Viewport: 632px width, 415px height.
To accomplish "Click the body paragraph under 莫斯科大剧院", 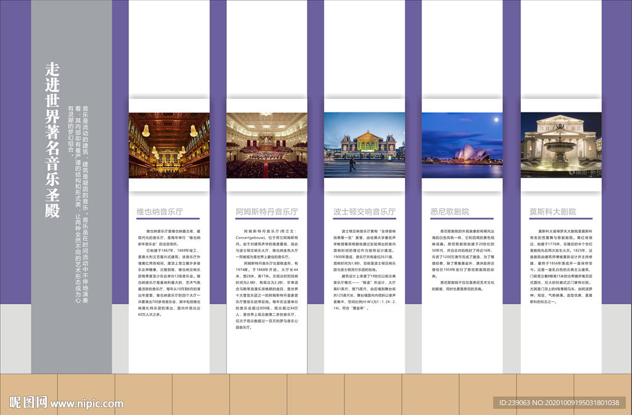I will click(x=561, y=267).
